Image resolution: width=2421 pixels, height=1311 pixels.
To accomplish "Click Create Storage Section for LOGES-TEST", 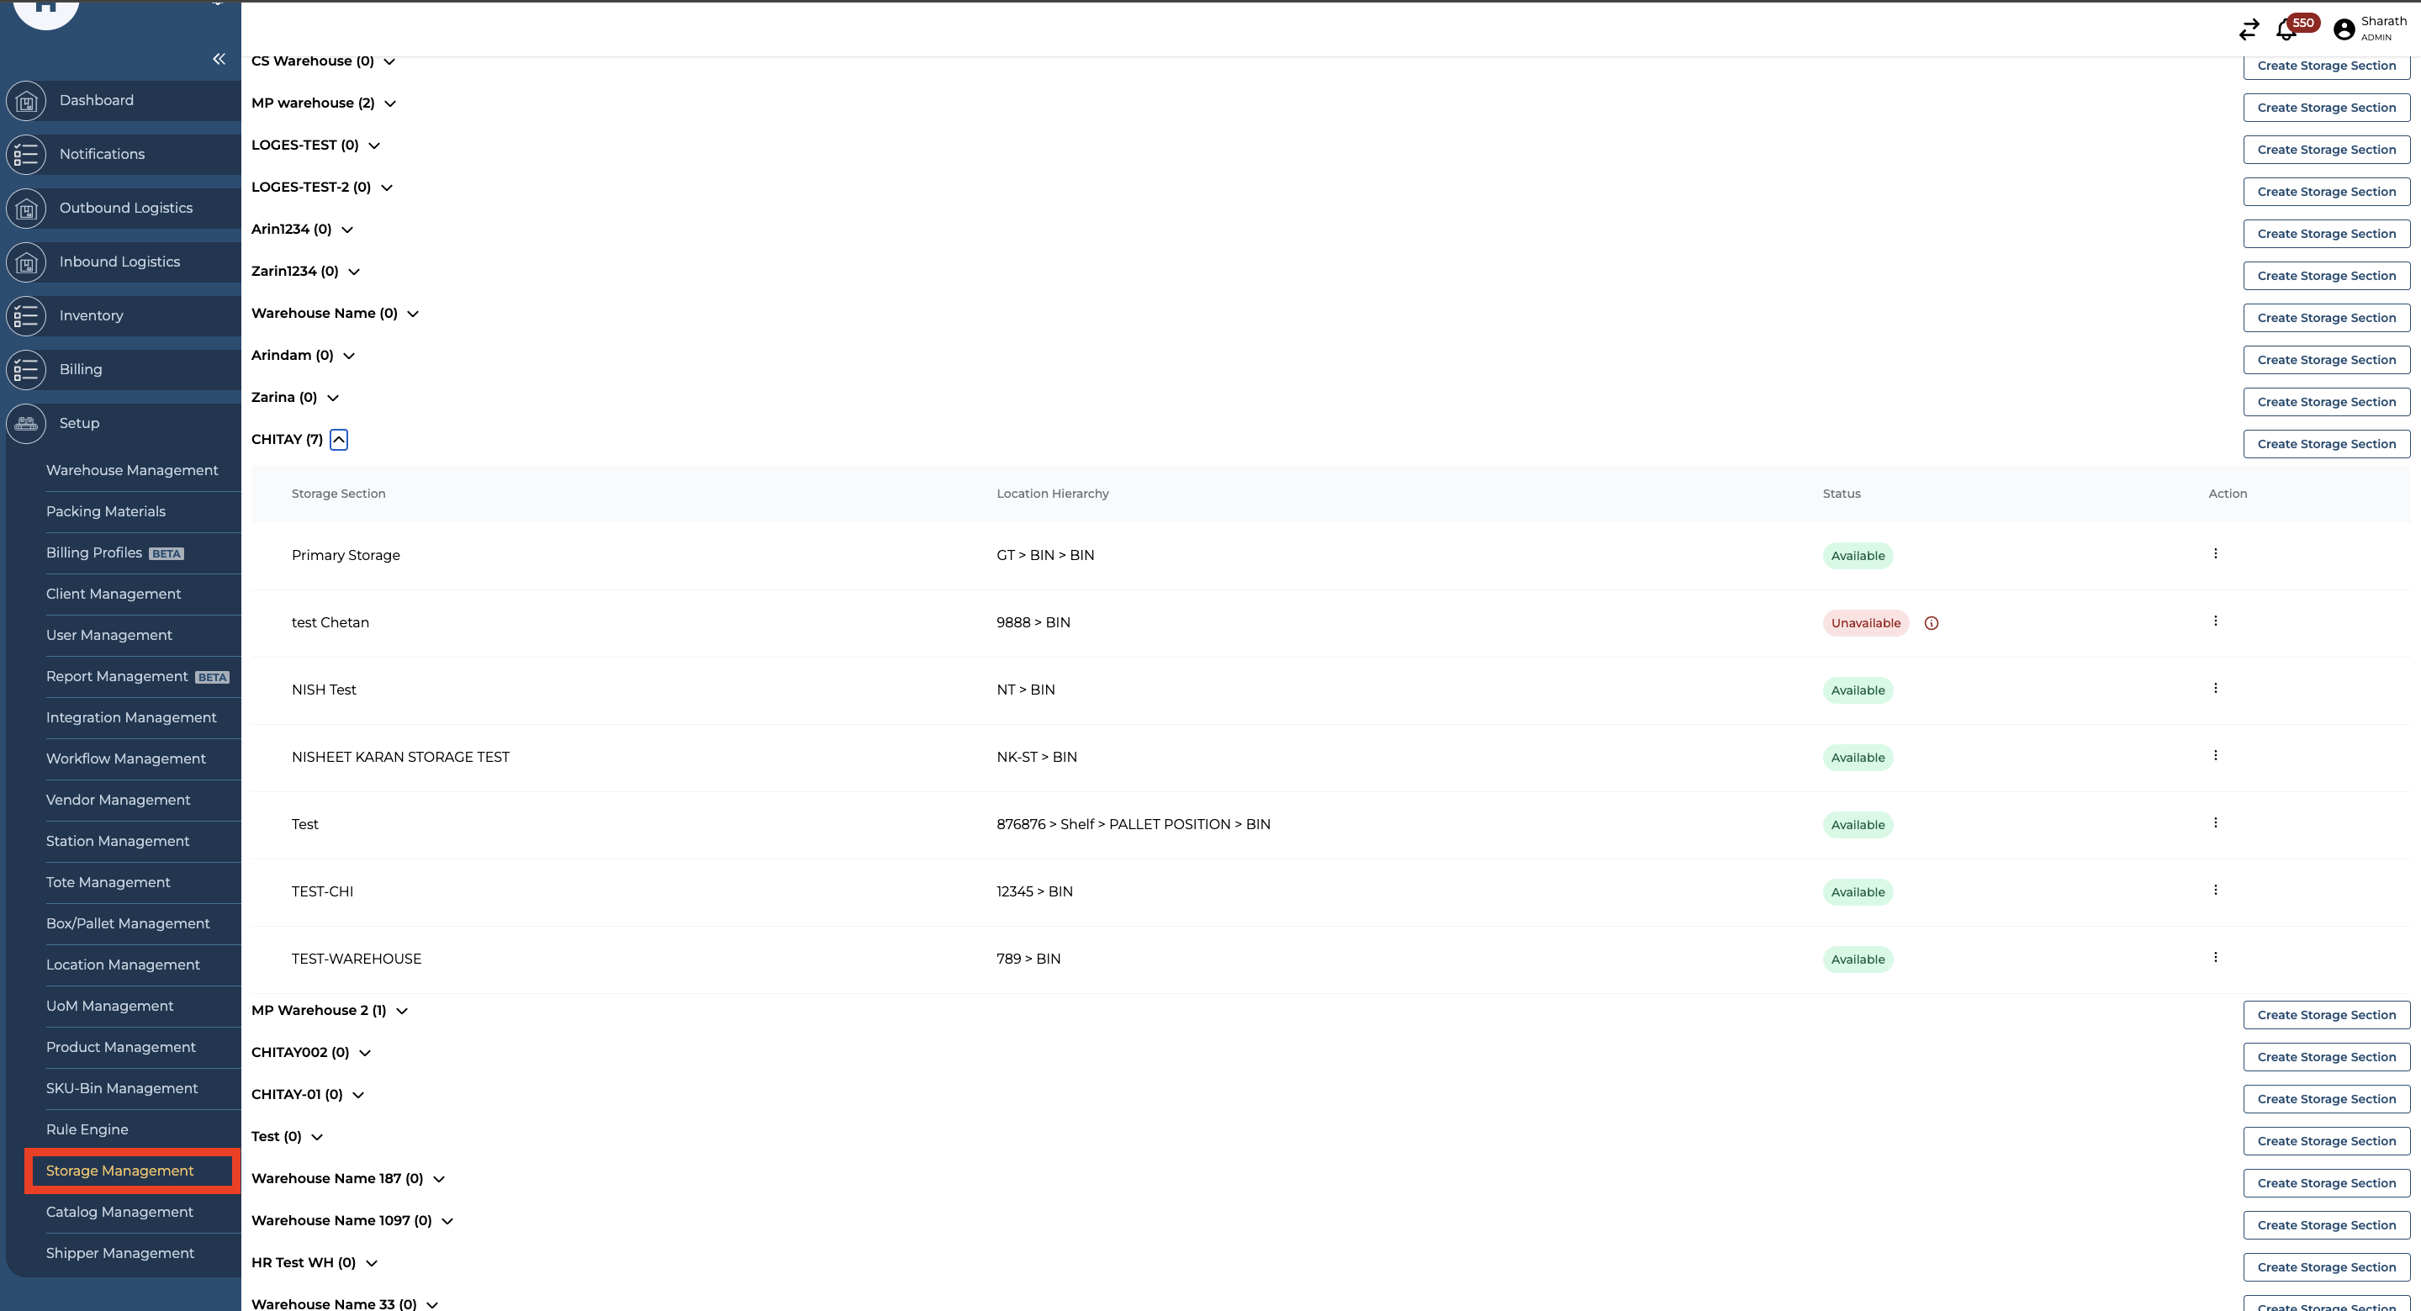I will 2326,150.
